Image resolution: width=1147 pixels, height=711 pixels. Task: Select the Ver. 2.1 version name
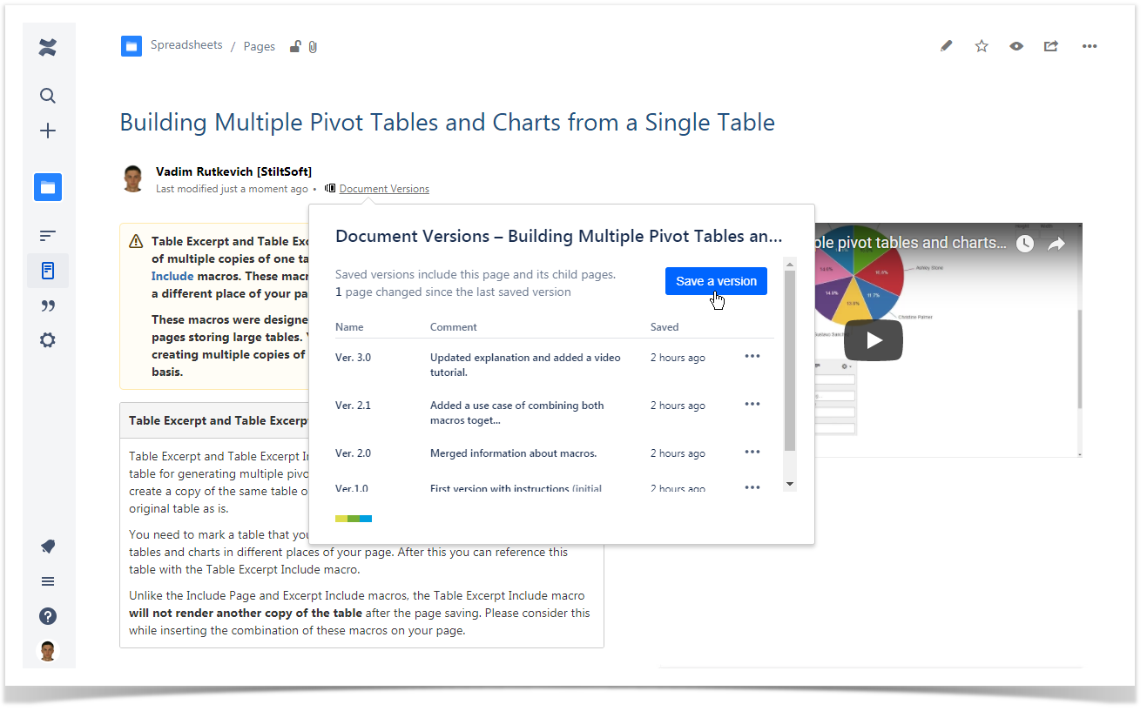click(x=353, y=406)
